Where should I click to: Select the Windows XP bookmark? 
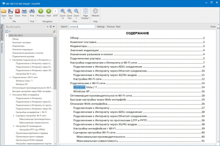pyautogui.click(x=22, y=84)
